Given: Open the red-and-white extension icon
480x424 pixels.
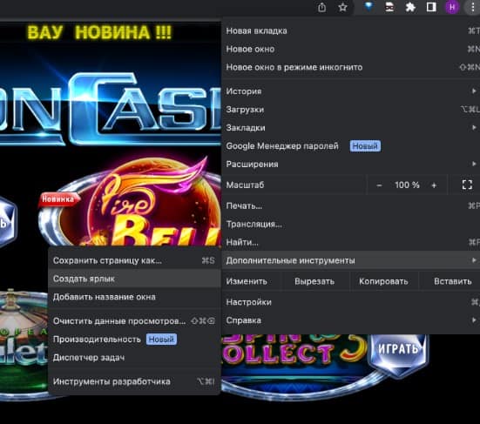Looking at the screenshot, I should 389,7.
